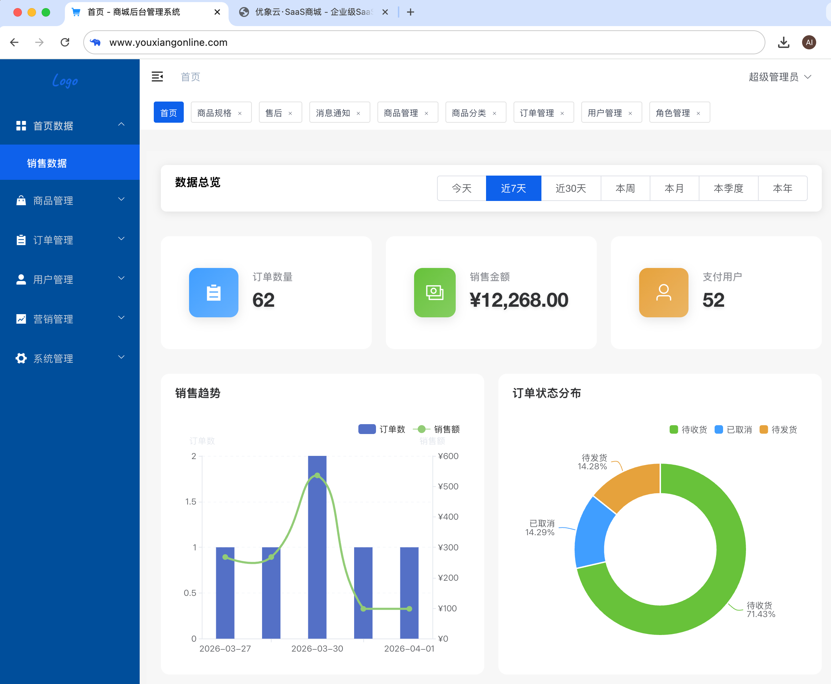Reload the page with the refresh icon

pyautogui.click(x=65, y=43)
